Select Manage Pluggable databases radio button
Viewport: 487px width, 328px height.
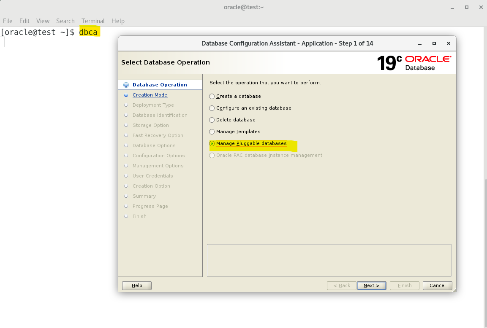212,143
